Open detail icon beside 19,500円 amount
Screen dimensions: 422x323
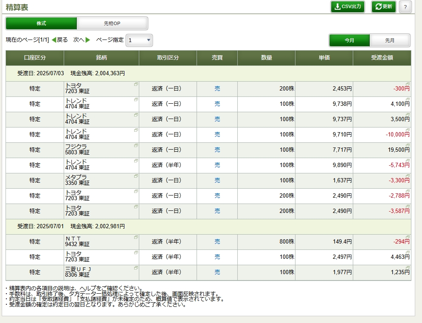408,145
